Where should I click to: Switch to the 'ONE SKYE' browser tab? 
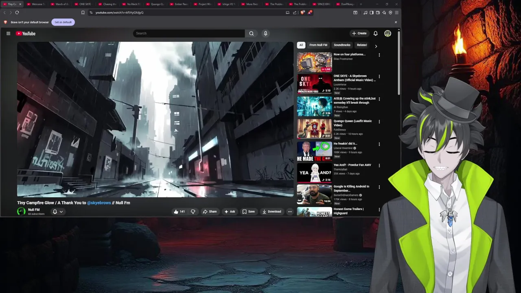coord(84,4)
